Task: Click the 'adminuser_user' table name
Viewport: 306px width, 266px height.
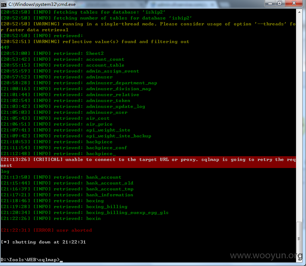Action: click(x=107, y=112)
